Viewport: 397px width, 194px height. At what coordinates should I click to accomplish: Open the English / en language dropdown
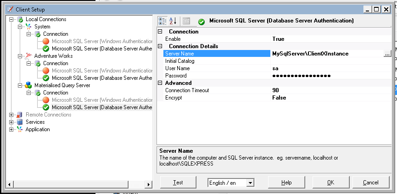[250, 183]
